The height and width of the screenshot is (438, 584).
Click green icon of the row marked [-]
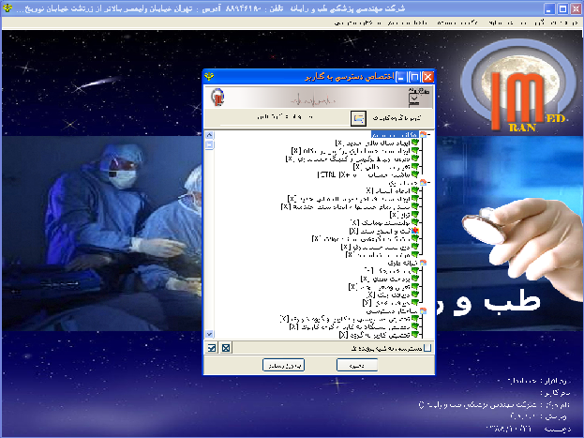(415, 271)
